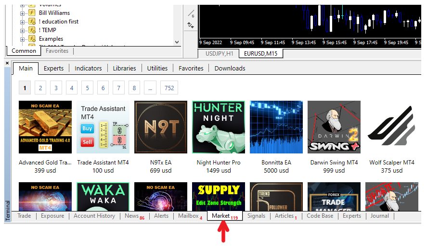Click the Night Hunter Pro title text

pos(219,163)
